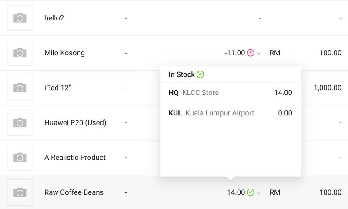This screenshot has height=209, width=348.
Task: Open the Milo Kosong product
Action: [x=64, y=53]
